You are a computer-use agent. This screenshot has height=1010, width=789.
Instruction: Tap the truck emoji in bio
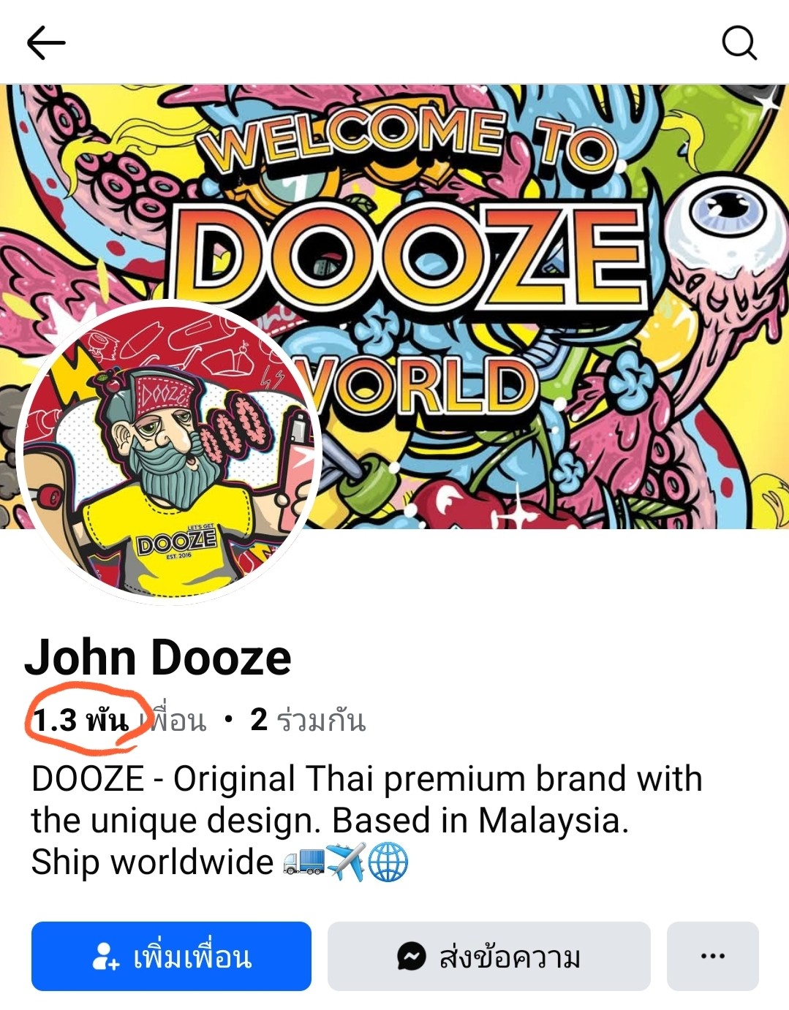303,862
